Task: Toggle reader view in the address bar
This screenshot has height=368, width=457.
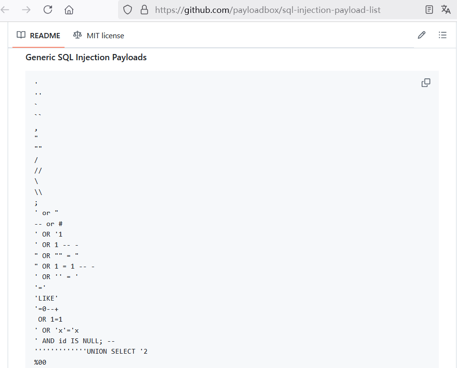Action: click(429, 10)
